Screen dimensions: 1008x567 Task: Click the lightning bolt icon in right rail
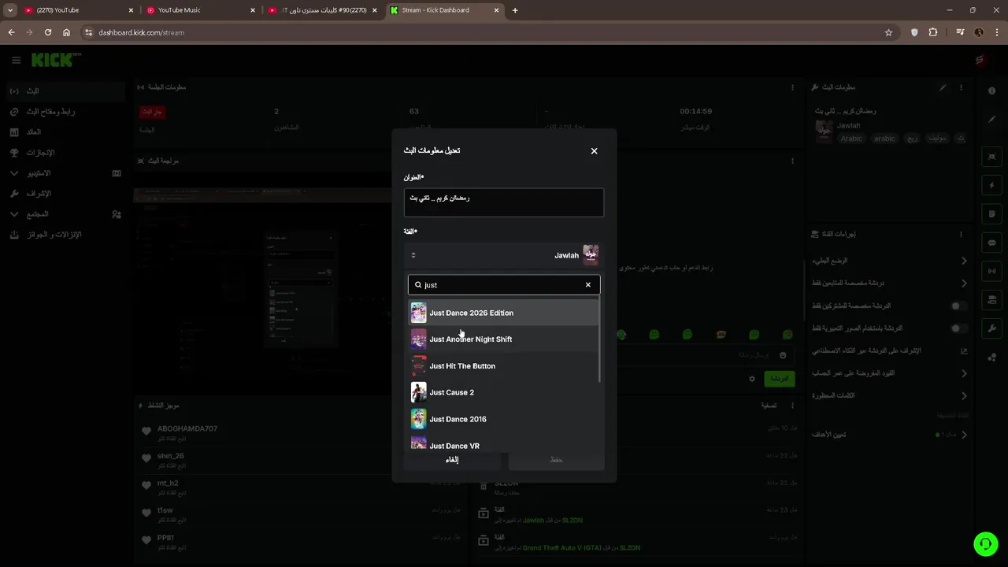[991, 186]
